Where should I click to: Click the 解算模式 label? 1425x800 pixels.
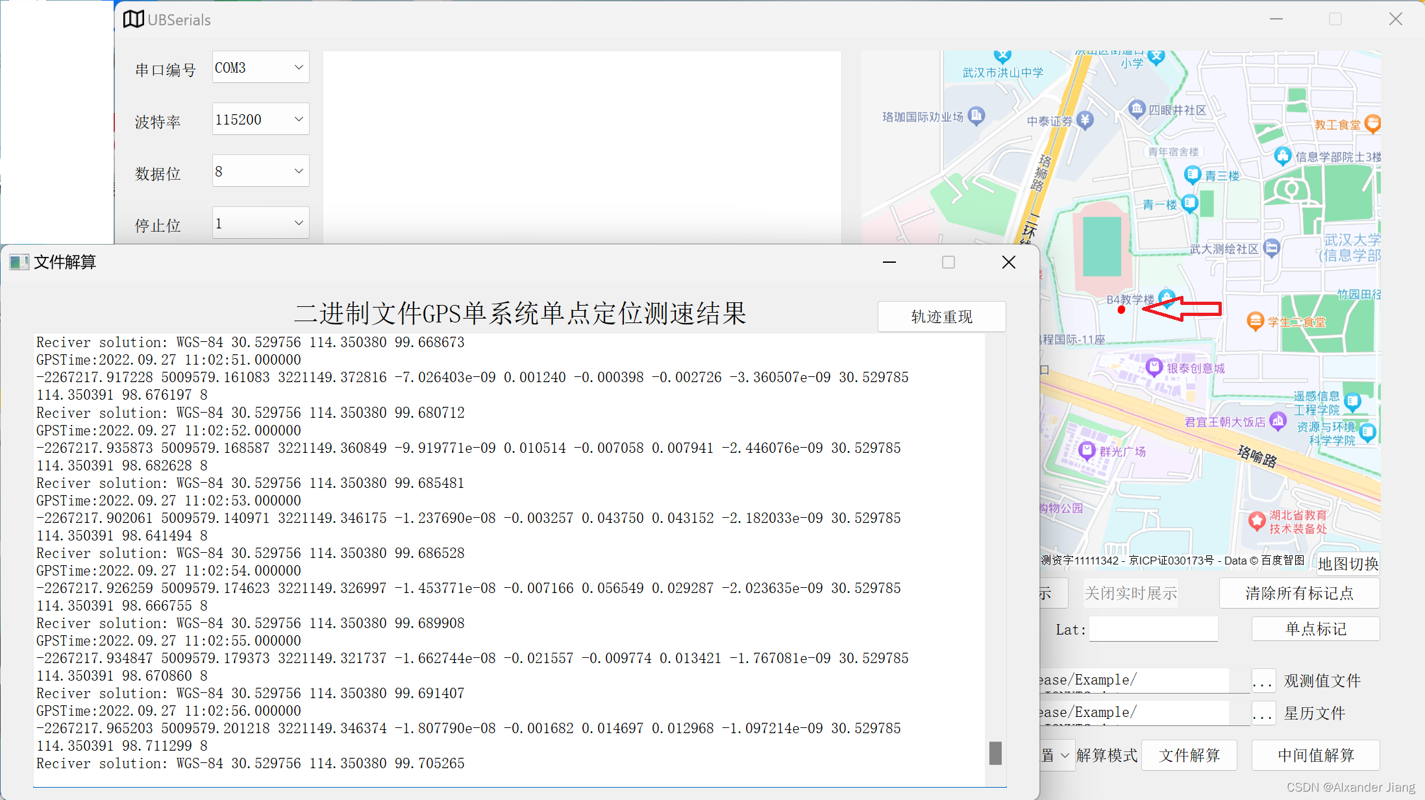1107,755
